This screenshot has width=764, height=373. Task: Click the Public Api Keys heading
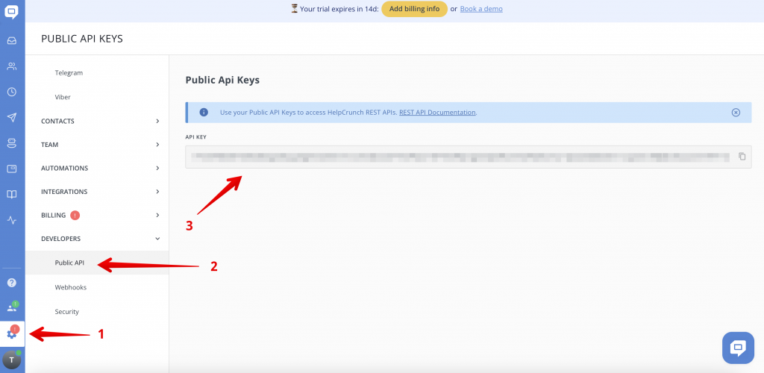point(222,81)
